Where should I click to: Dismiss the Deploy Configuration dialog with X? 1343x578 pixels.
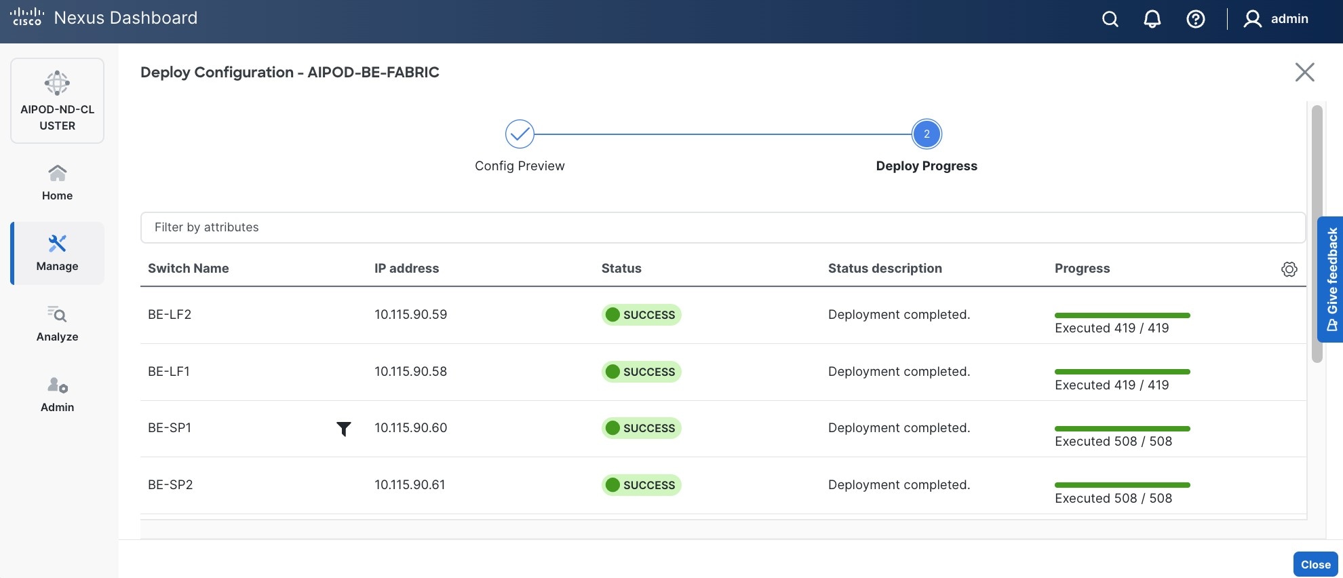(1304, 73)
